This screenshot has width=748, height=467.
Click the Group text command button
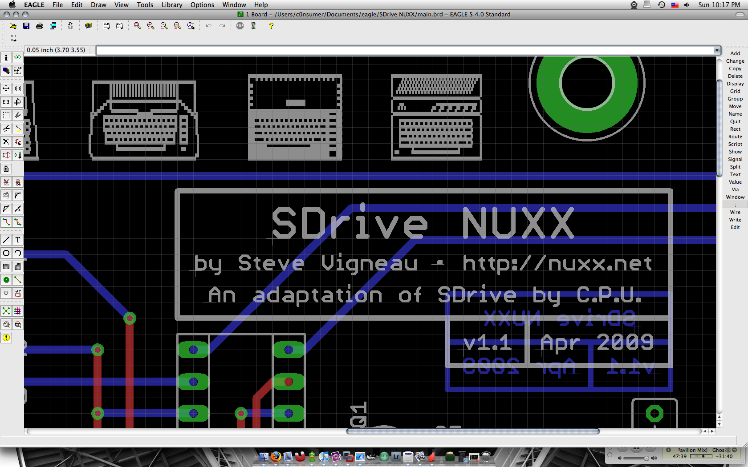(x=735, y=99)
